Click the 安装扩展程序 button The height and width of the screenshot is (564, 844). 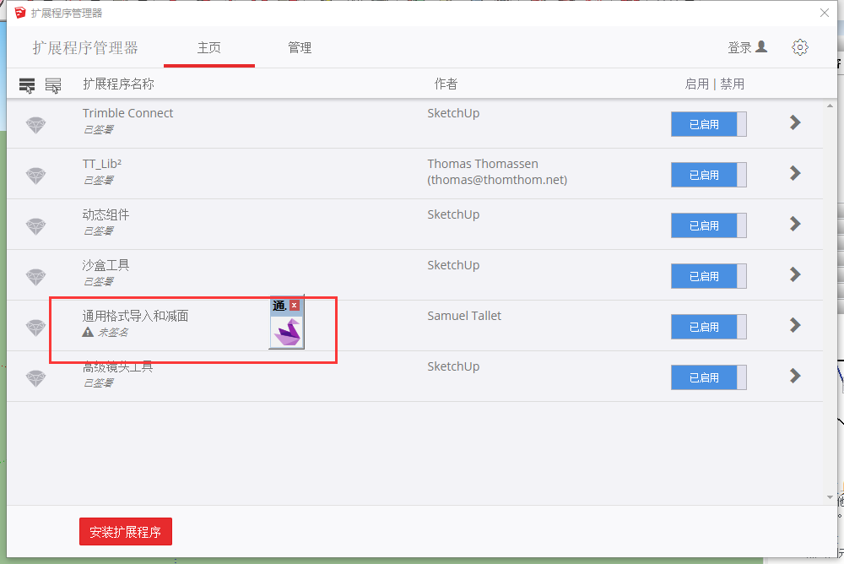tap(126, 532)
